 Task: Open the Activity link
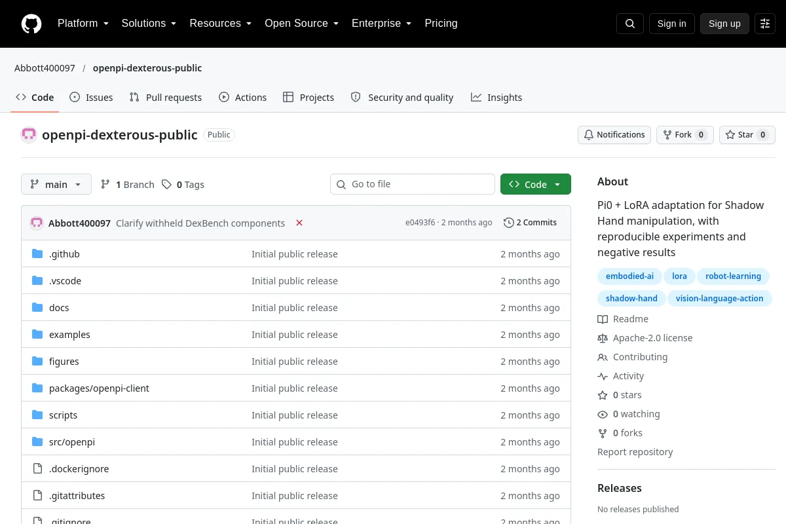point(621,376)
